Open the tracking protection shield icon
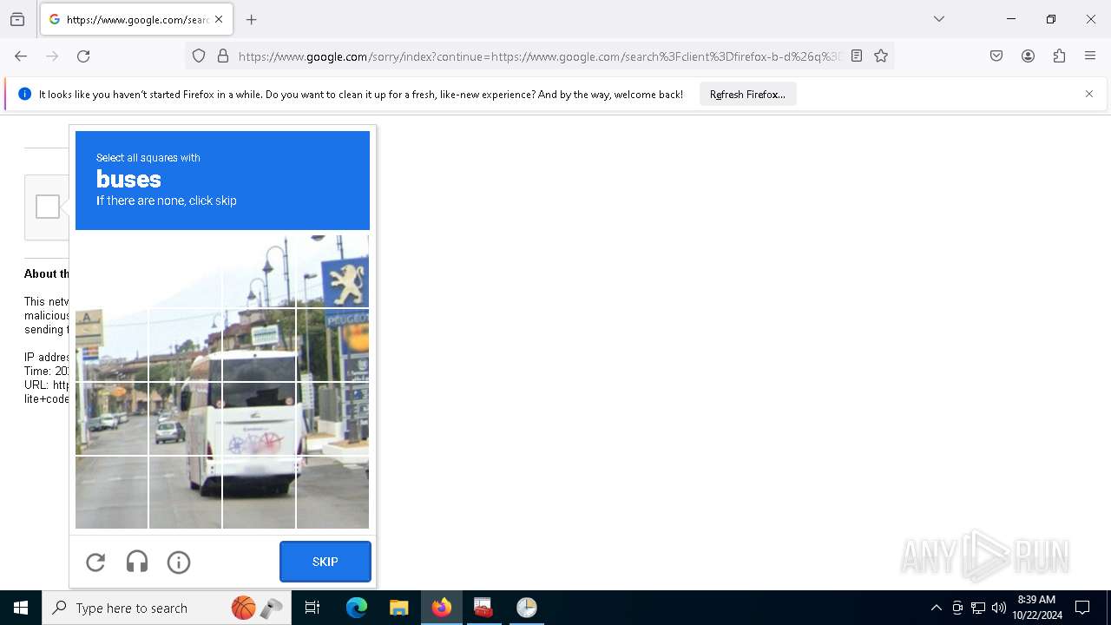This screenshot has width=1111, height=625. (199, 56)
